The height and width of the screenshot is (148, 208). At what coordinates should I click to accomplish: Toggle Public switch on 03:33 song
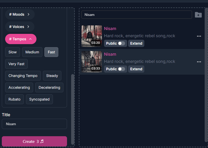point(121,69)
